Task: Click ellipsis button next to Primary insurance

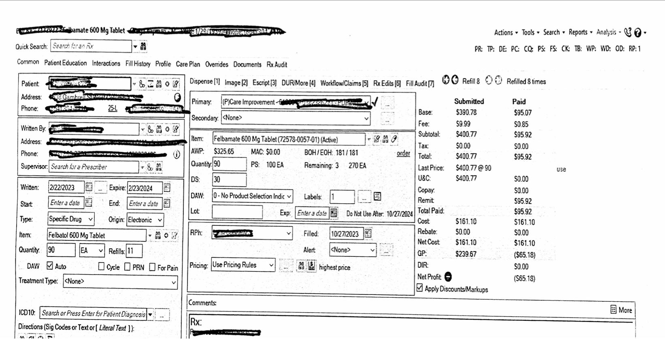Action: pos(387,104)
